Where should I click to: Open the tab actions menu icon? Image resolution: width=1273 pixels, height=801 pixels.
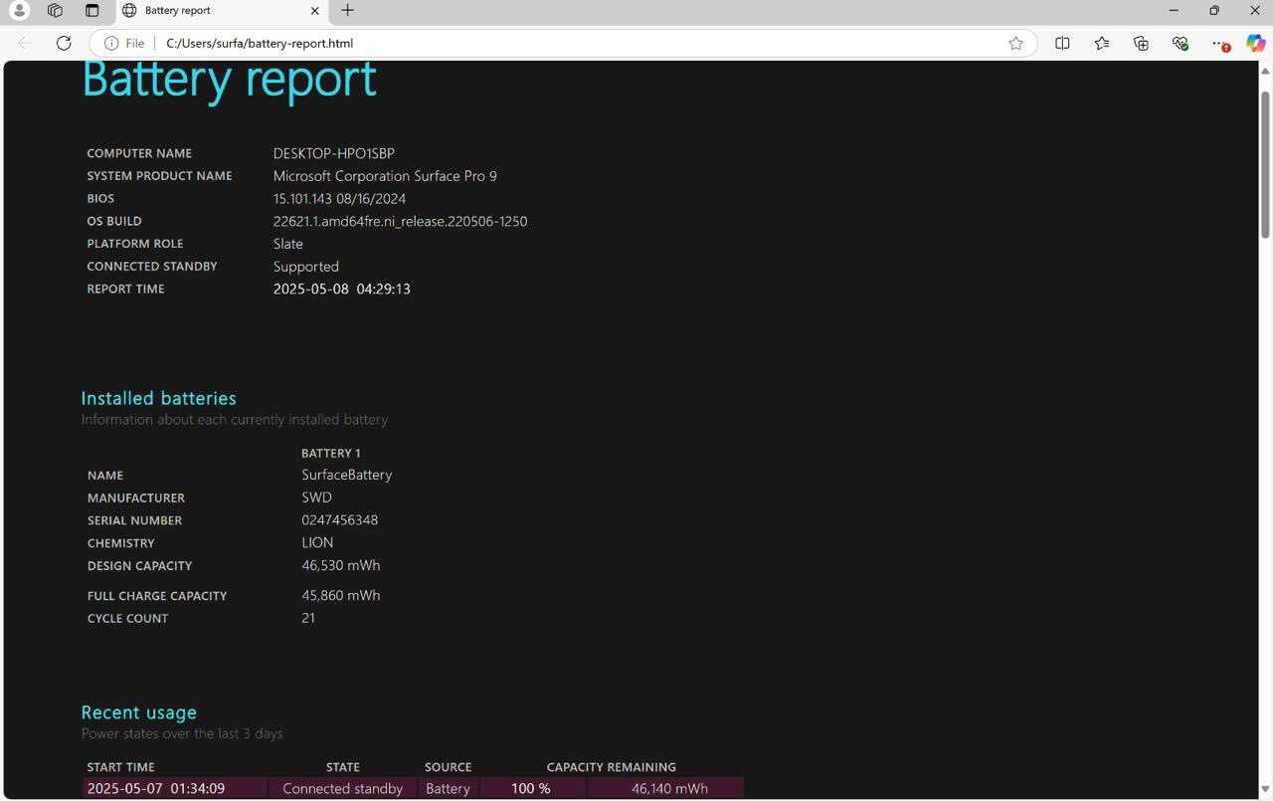[91, 11]
